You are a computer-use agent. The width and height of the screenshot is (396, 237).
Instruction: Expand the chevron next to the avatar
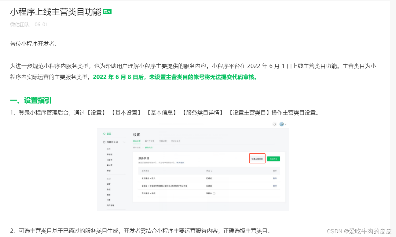coord(286,124)
